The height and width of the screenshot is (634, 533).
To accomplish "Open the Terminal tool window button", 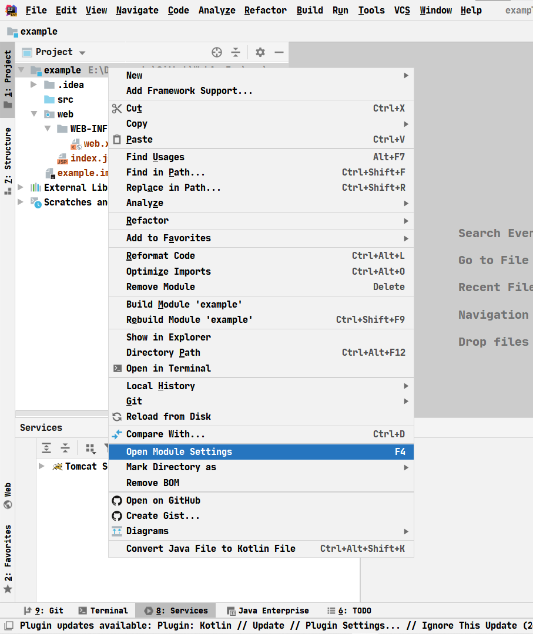I will pos(103,611).
